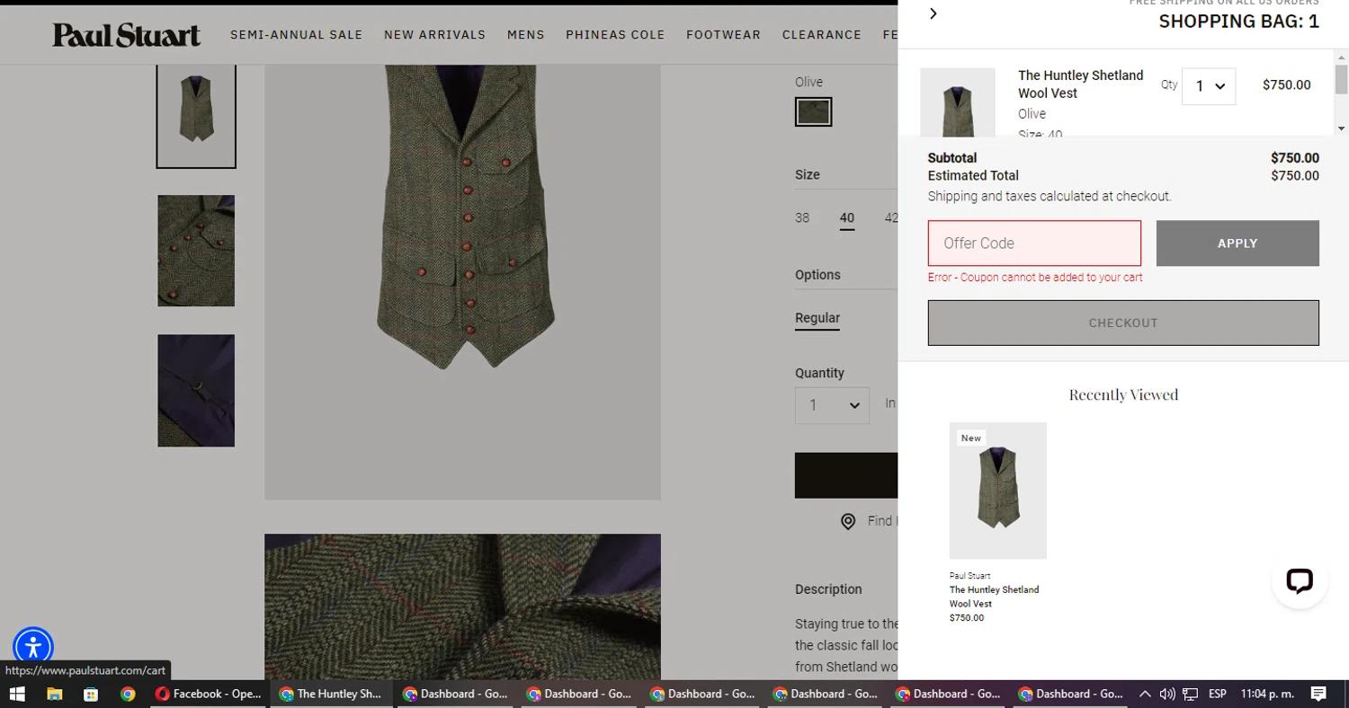Pick the Olive color swatch
Image resolution: width=1349 pixels, height=708 pixels.
coord(813,112)
